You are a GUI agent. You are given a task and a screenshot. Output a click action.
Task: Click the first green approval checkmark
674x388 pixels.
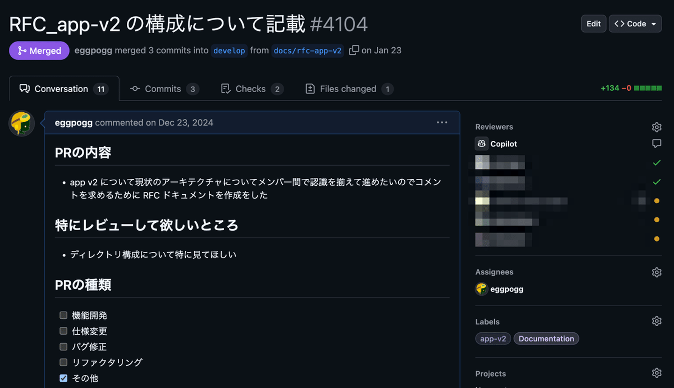(657, 163)
